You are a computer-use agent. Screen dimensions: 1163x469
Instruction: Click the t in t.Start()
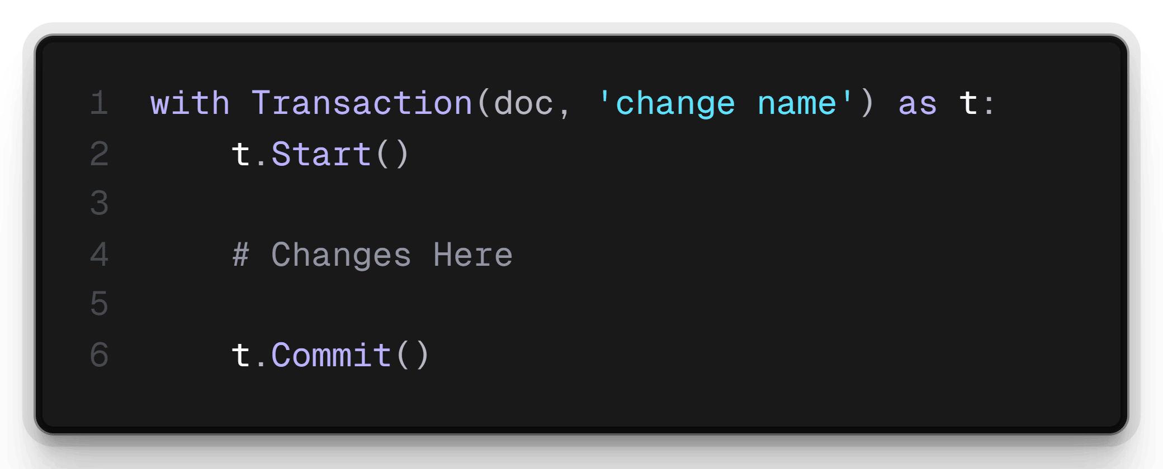point(241,154)
